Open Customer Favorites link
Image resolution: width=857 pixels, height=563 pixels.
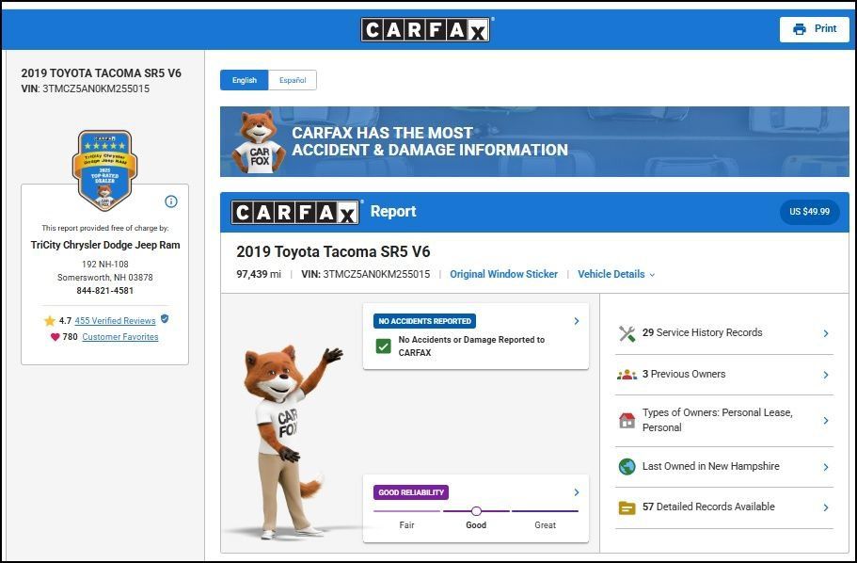click(x=120, y=337)
